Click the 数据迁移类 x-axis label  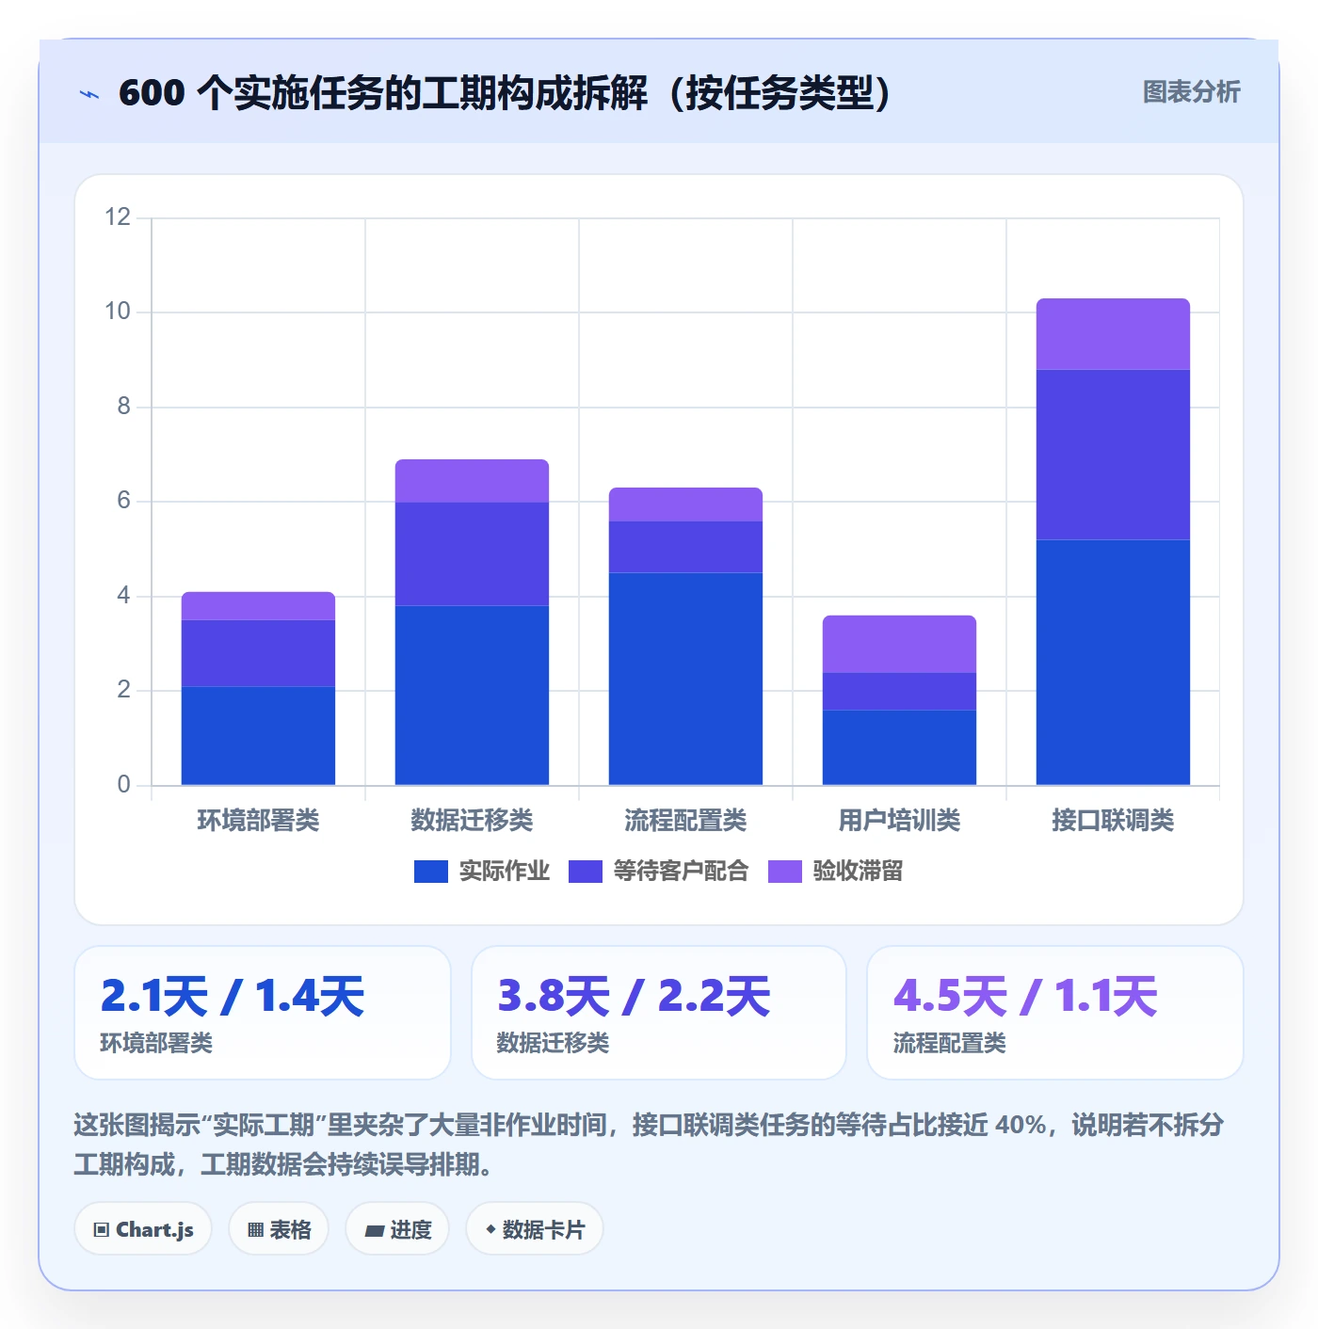[472, 821]
